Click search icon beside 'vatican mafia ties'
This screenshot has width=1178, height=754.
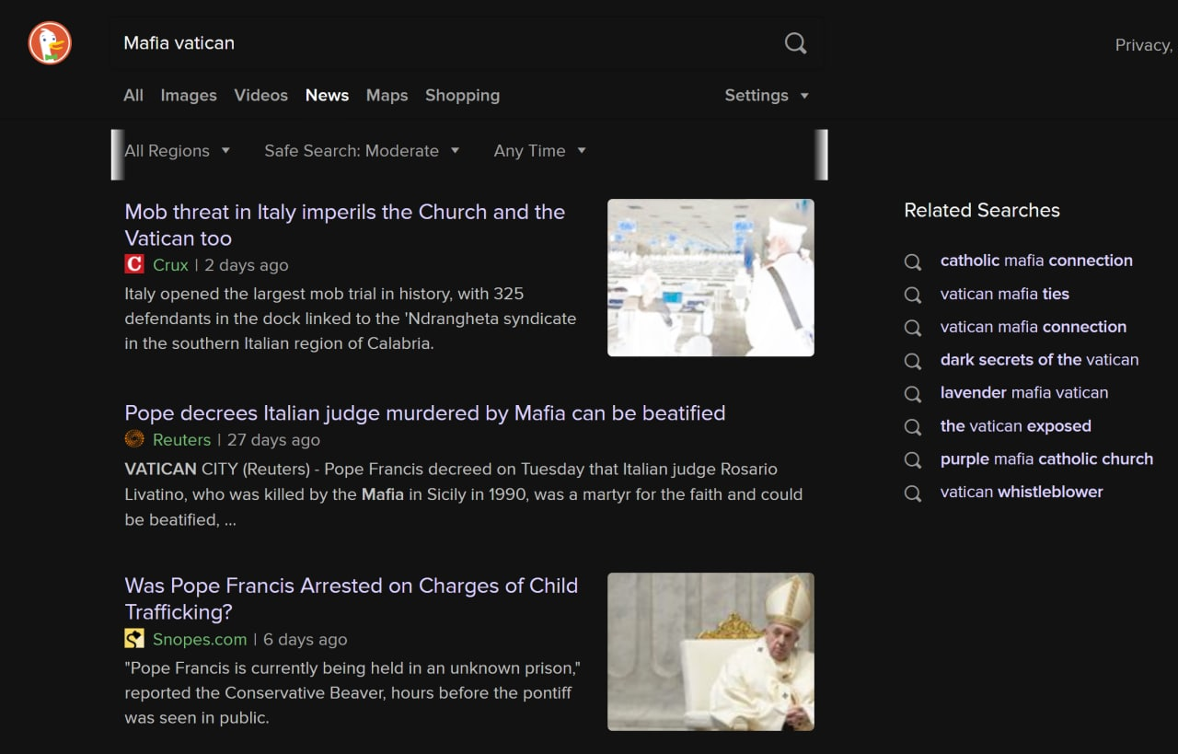913,295
